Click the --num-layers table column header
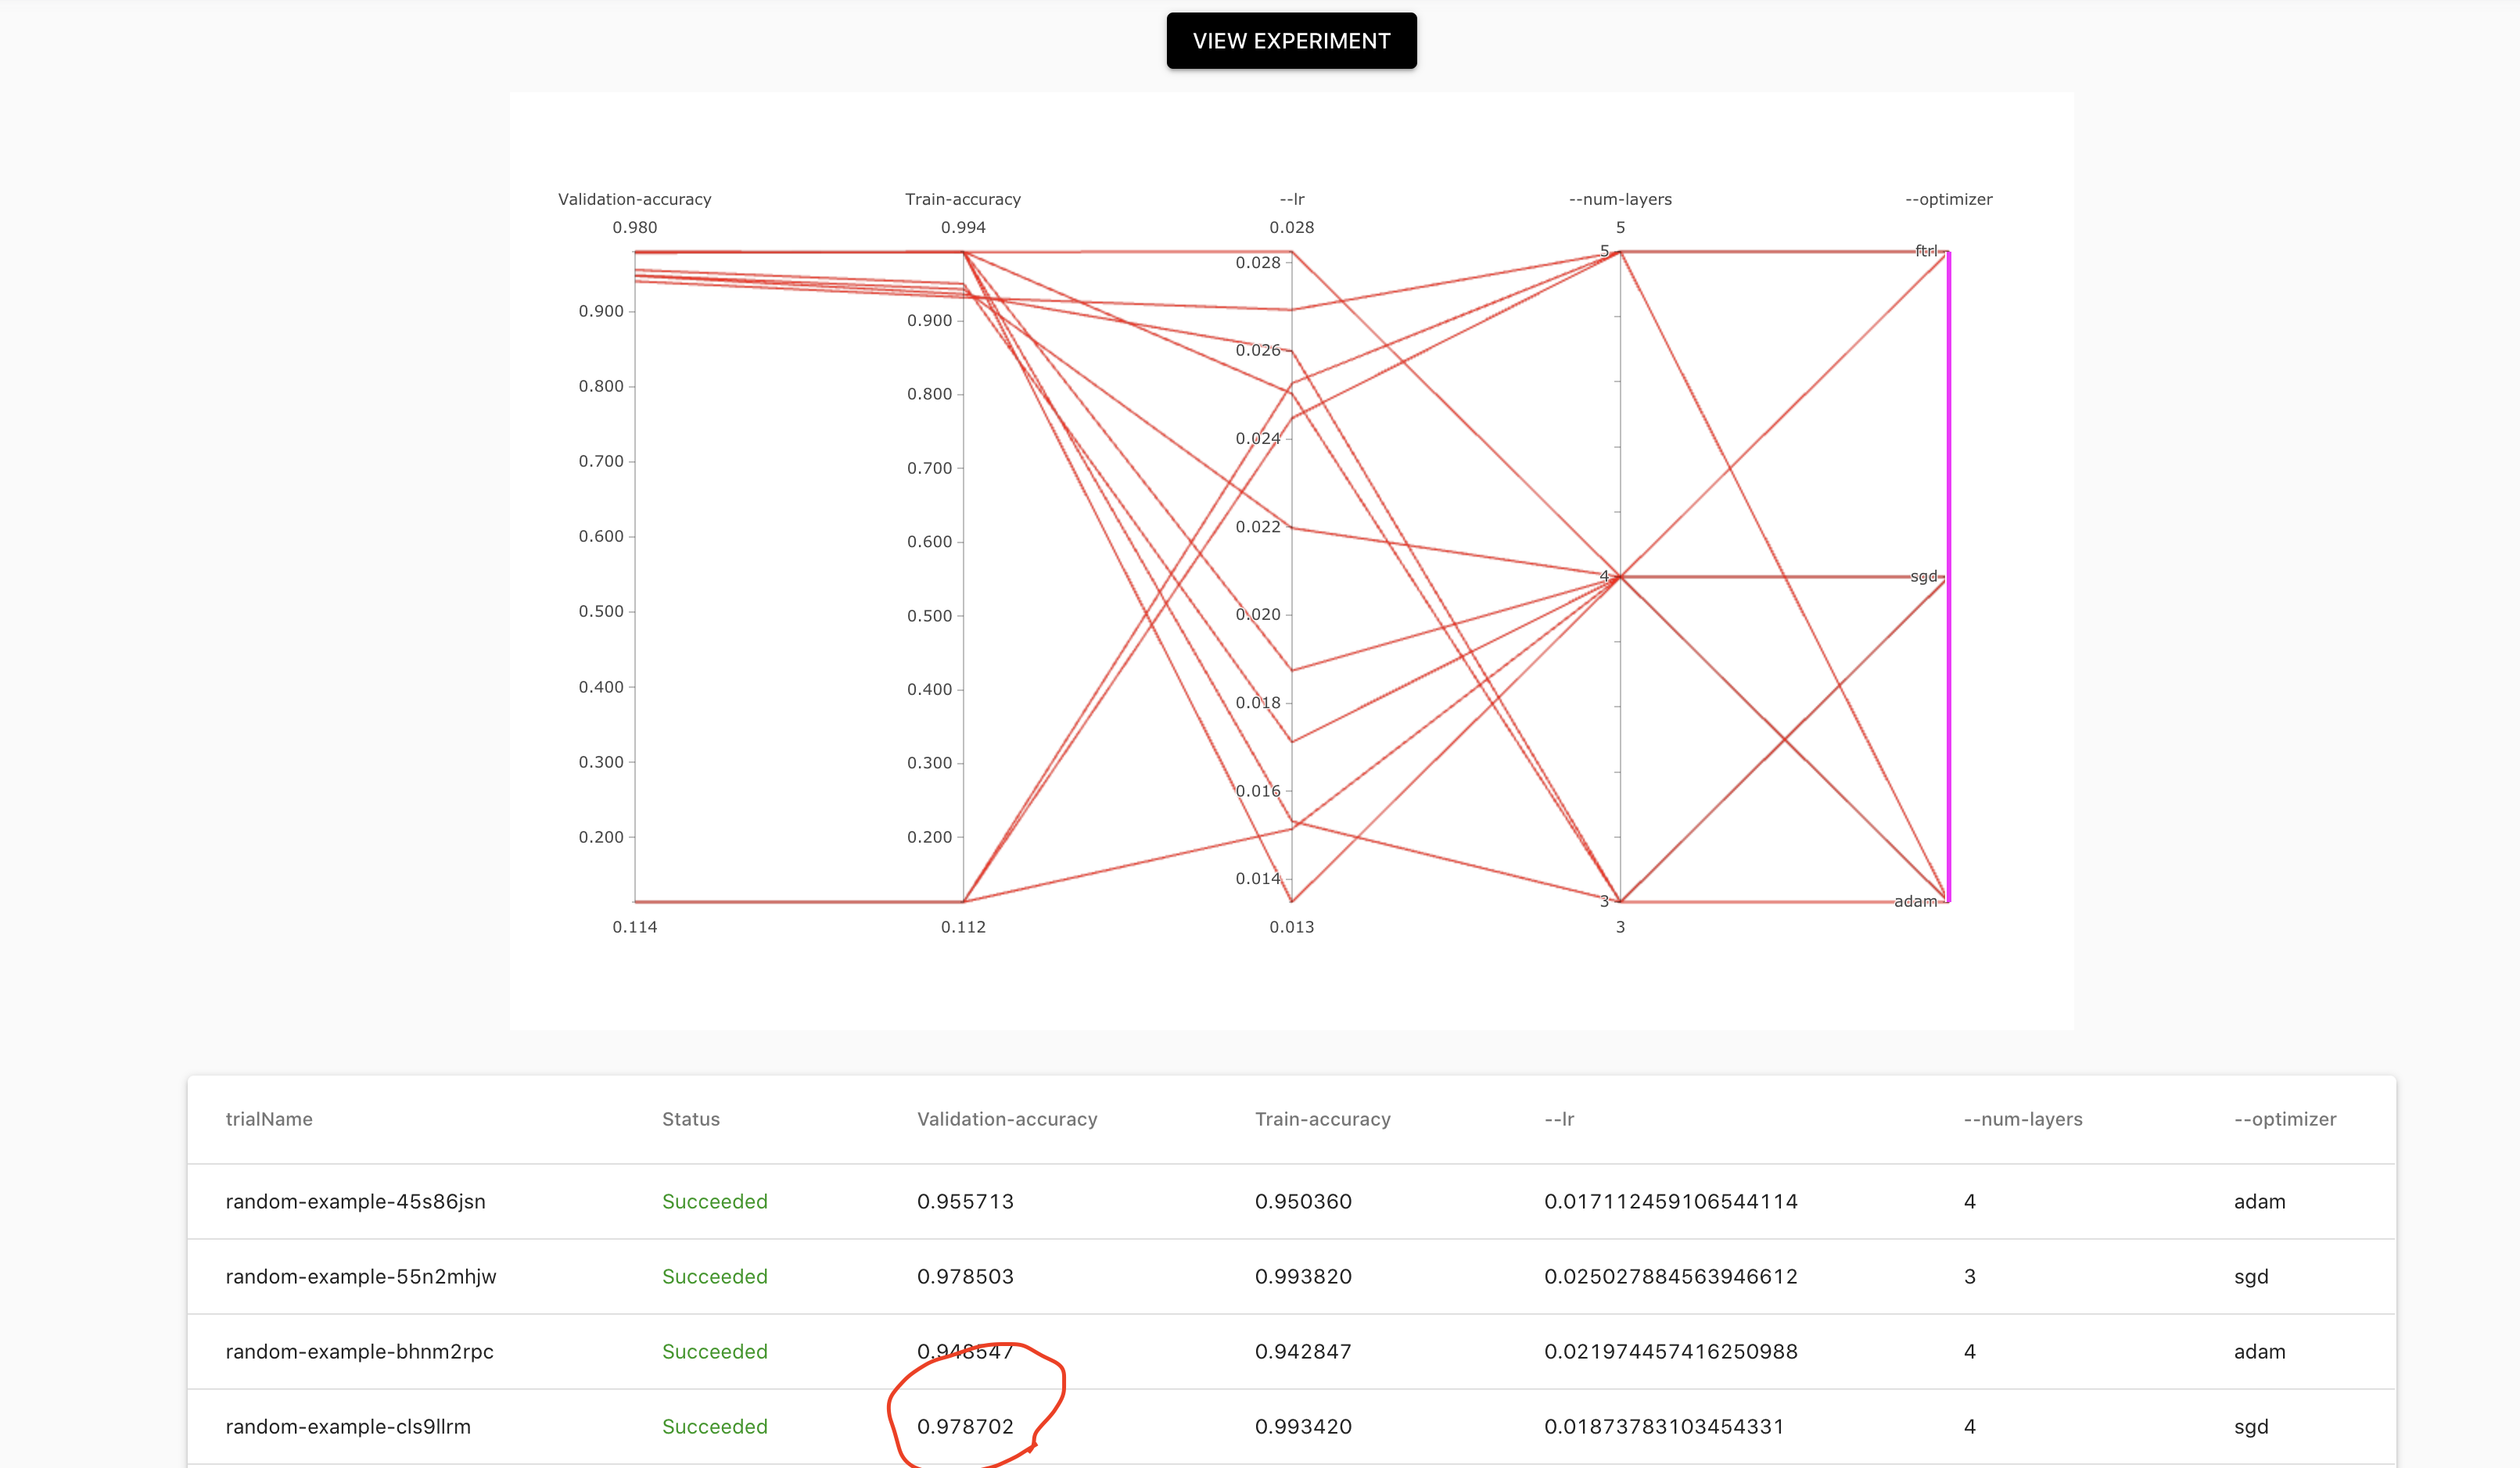 [2022, 1119]
